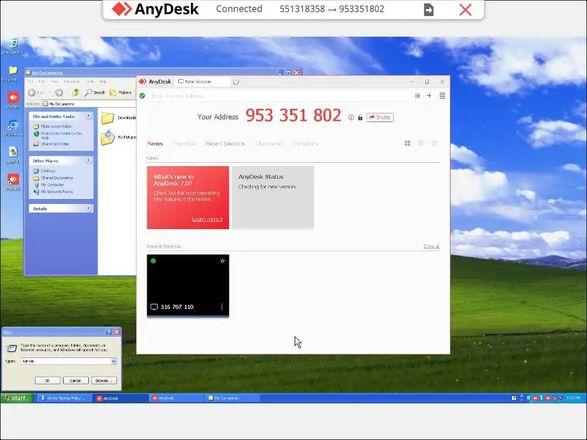Click the Run dialog help question button
Screen dimensions: 587x440
point(108,332)
